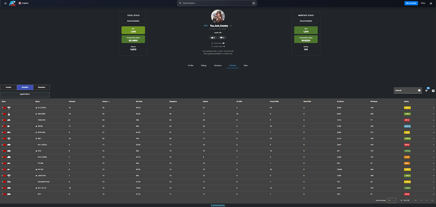
Task: Go to the previous page arrow
Action: (x=421, y=200)
